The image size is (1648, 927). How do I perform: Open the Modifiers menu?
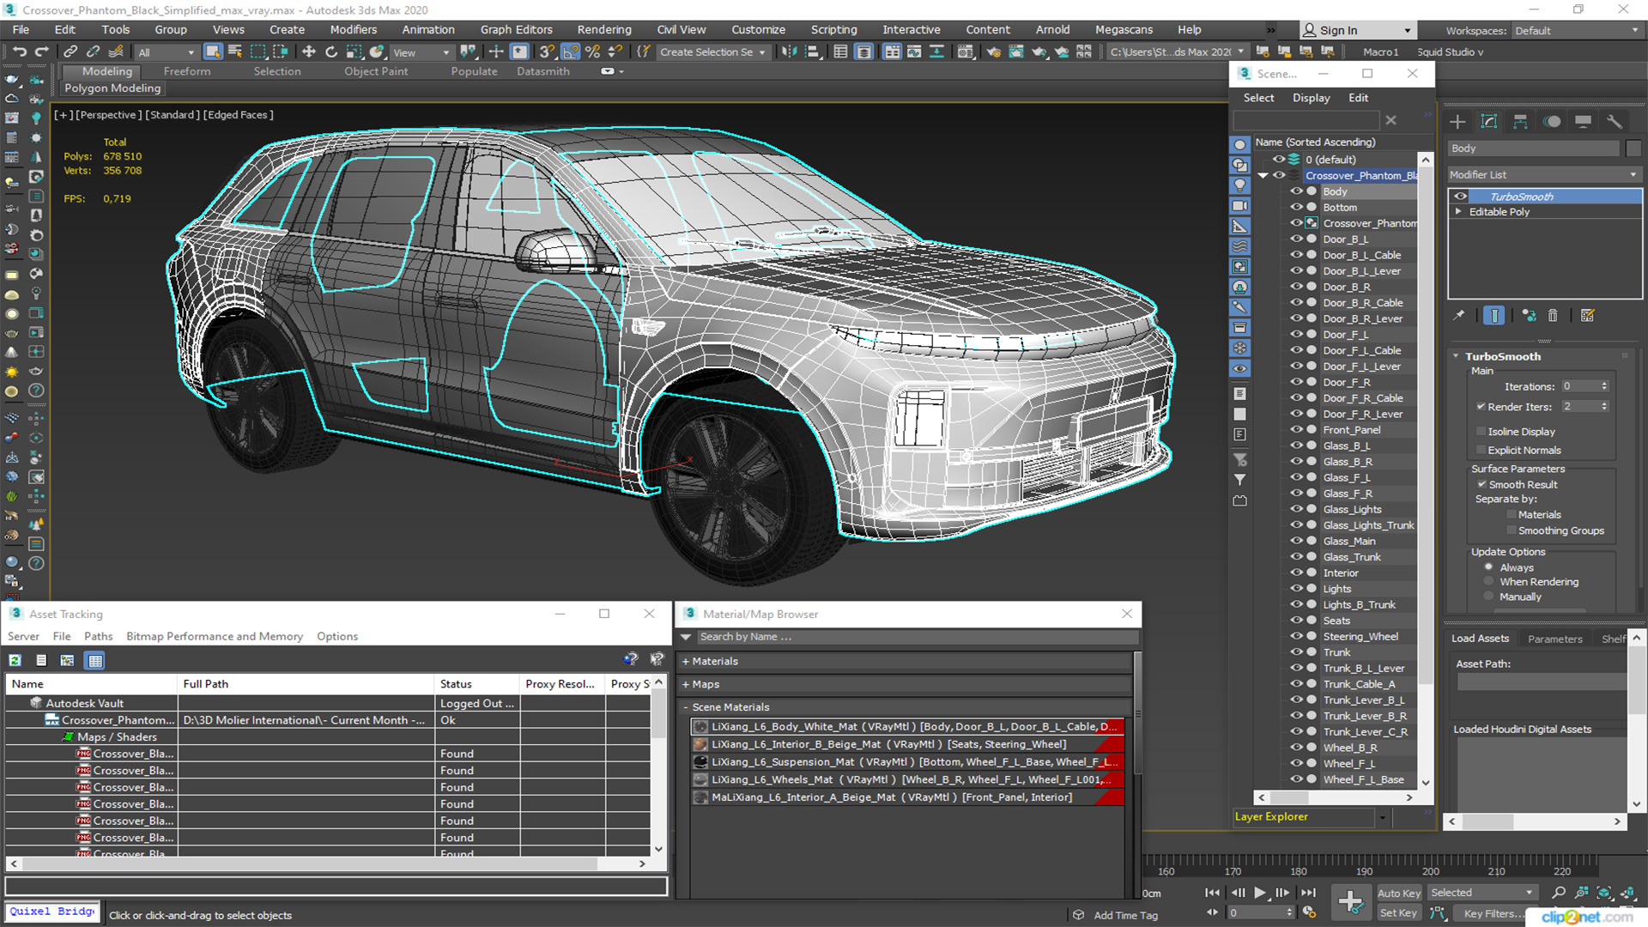pyautogui.click(x=353, y=30)
